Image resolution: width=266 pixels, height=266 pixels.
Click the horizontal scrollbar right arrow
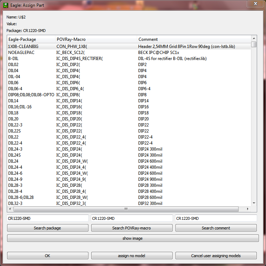click(248, 209)
